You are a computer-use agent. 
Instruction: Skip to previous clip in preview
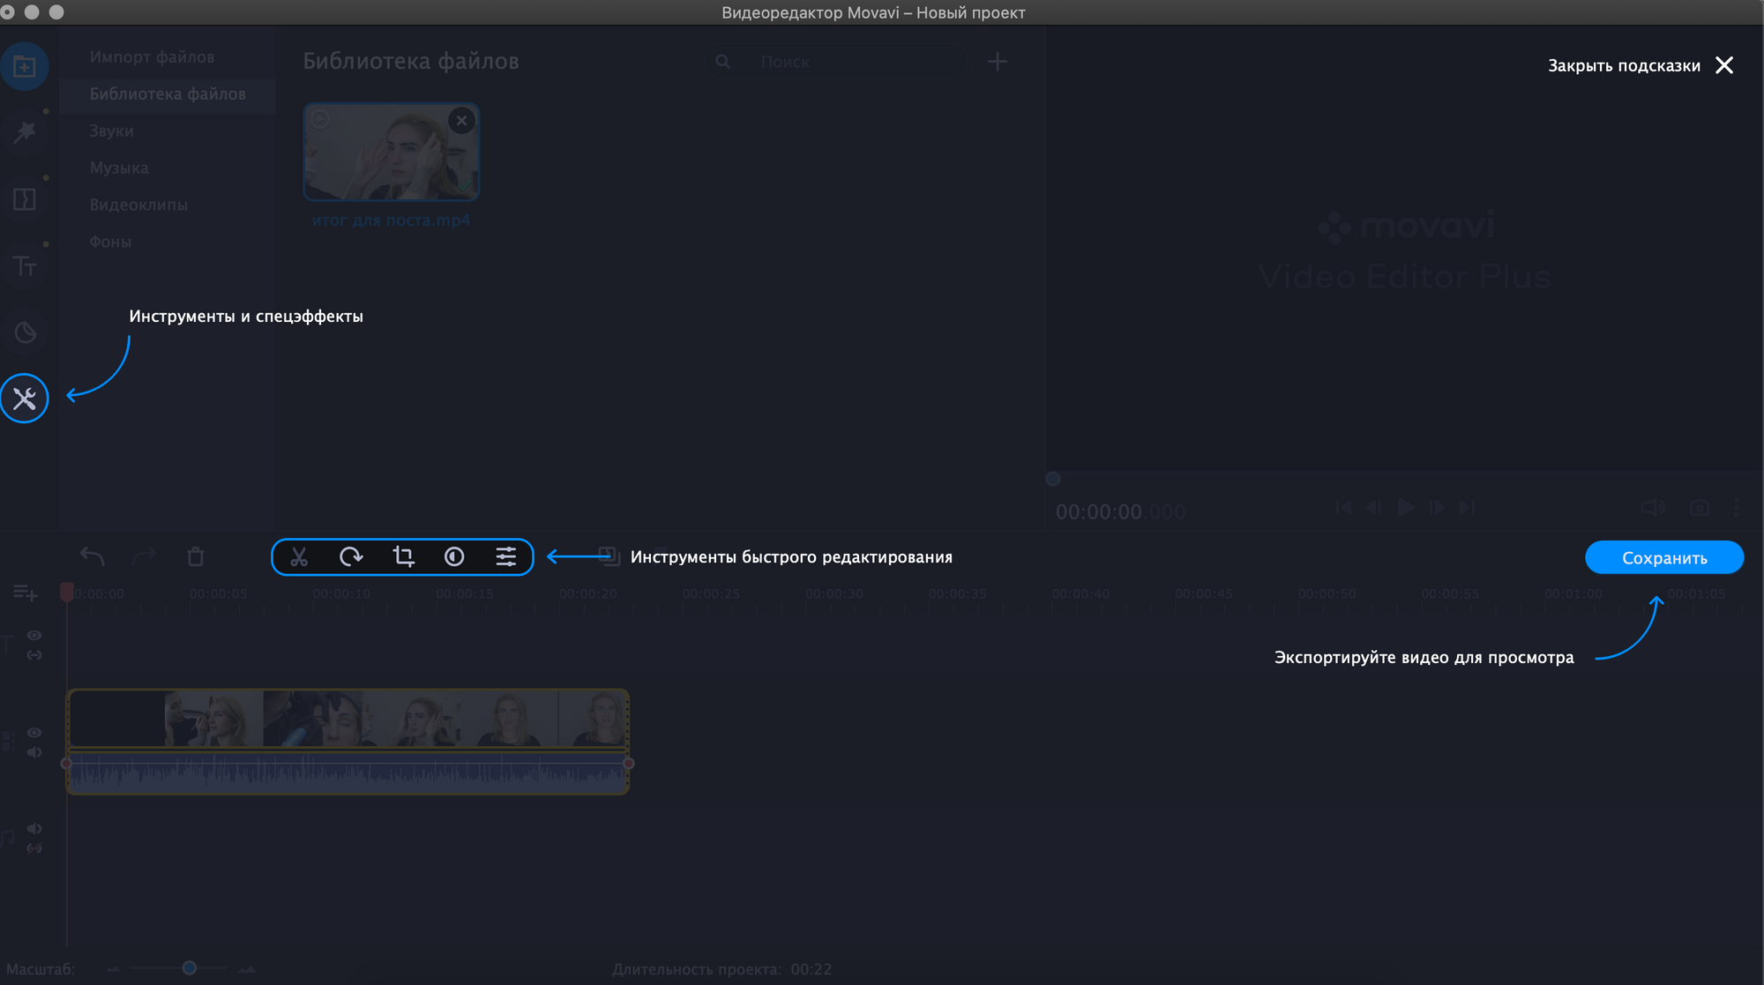(1343, 508)
